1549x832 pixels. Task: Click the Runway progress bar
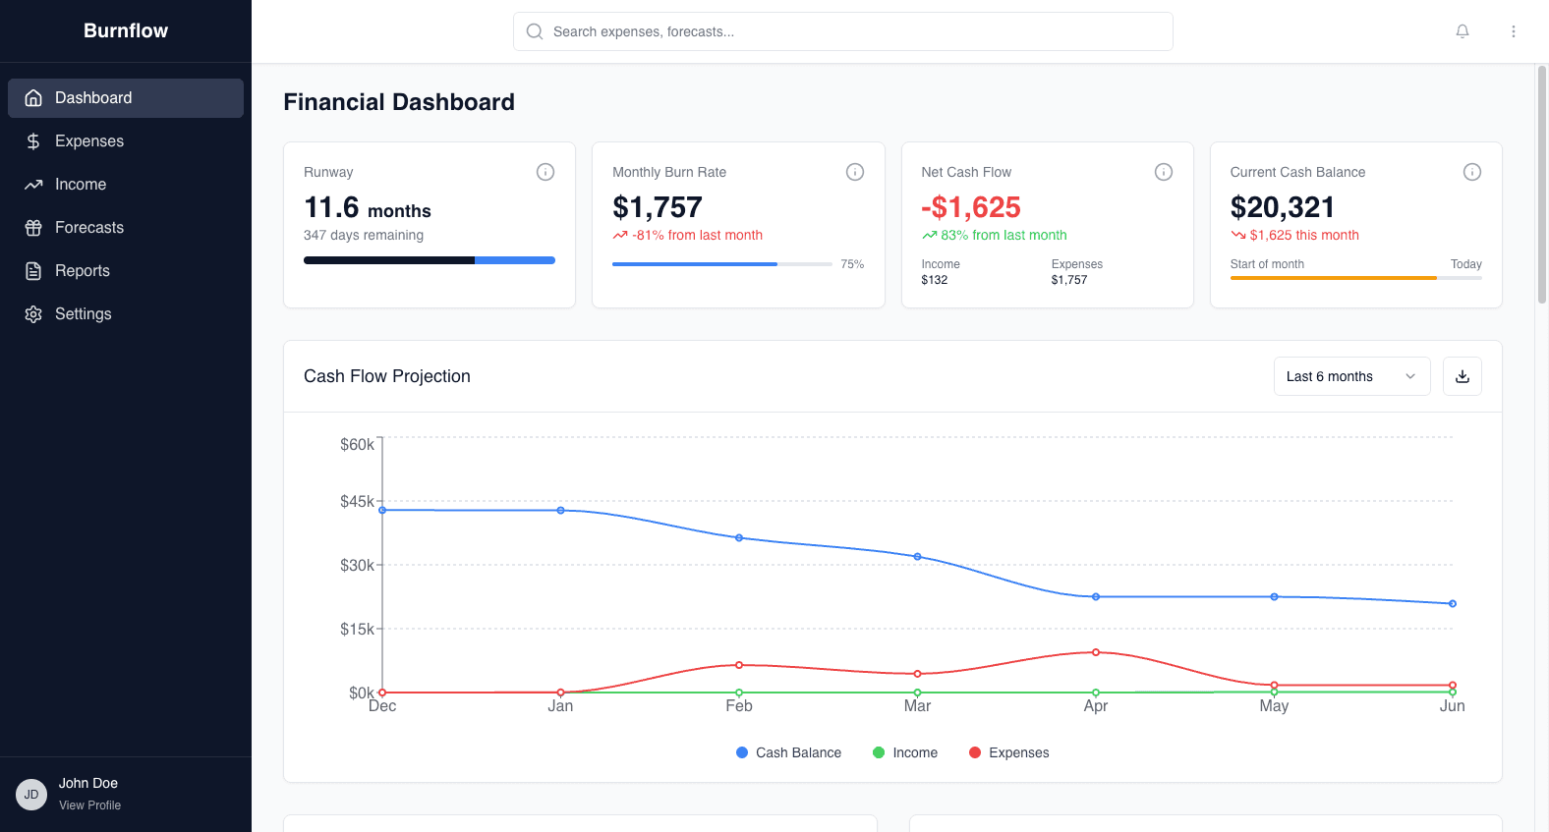tap(430, 260)
